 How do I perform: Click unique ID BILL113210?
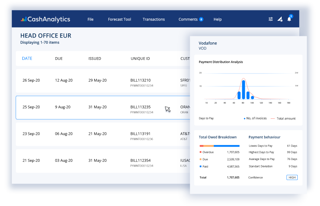pyautogui.click(x=140, y=80)
